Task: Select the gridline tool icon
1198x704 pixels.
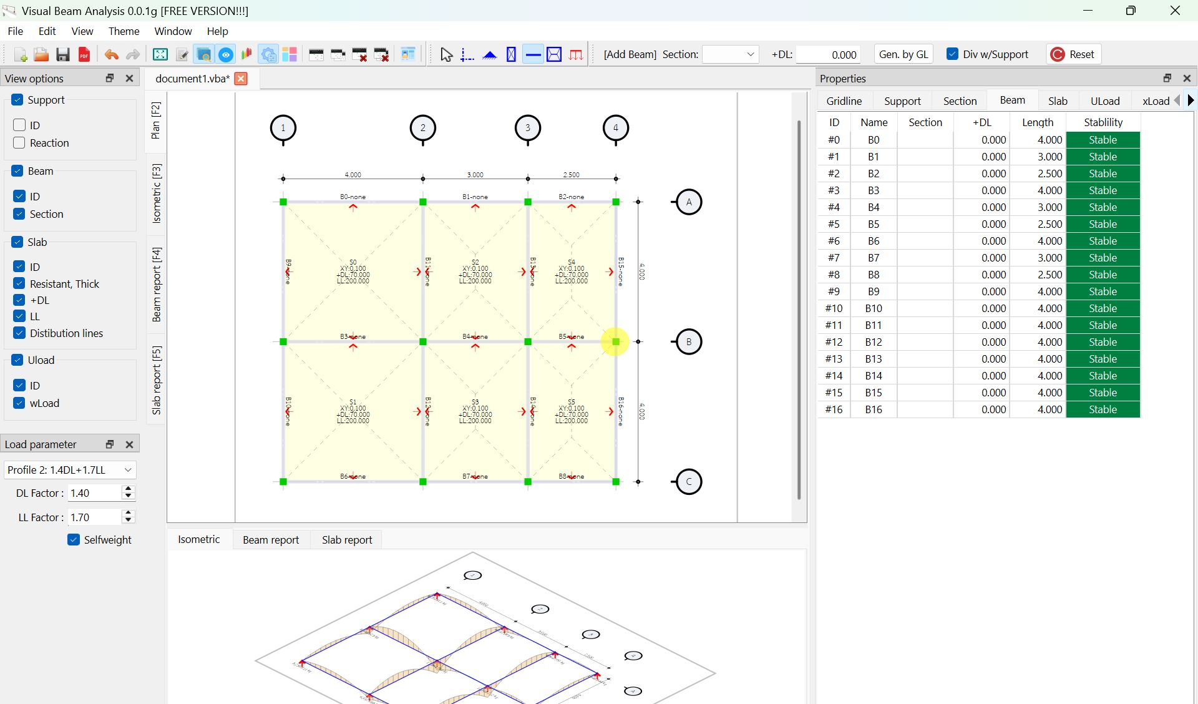Action: (x=467, y=55)
